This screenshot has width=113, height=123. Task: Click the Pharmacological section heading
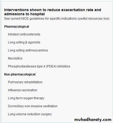tap(17, 27)
